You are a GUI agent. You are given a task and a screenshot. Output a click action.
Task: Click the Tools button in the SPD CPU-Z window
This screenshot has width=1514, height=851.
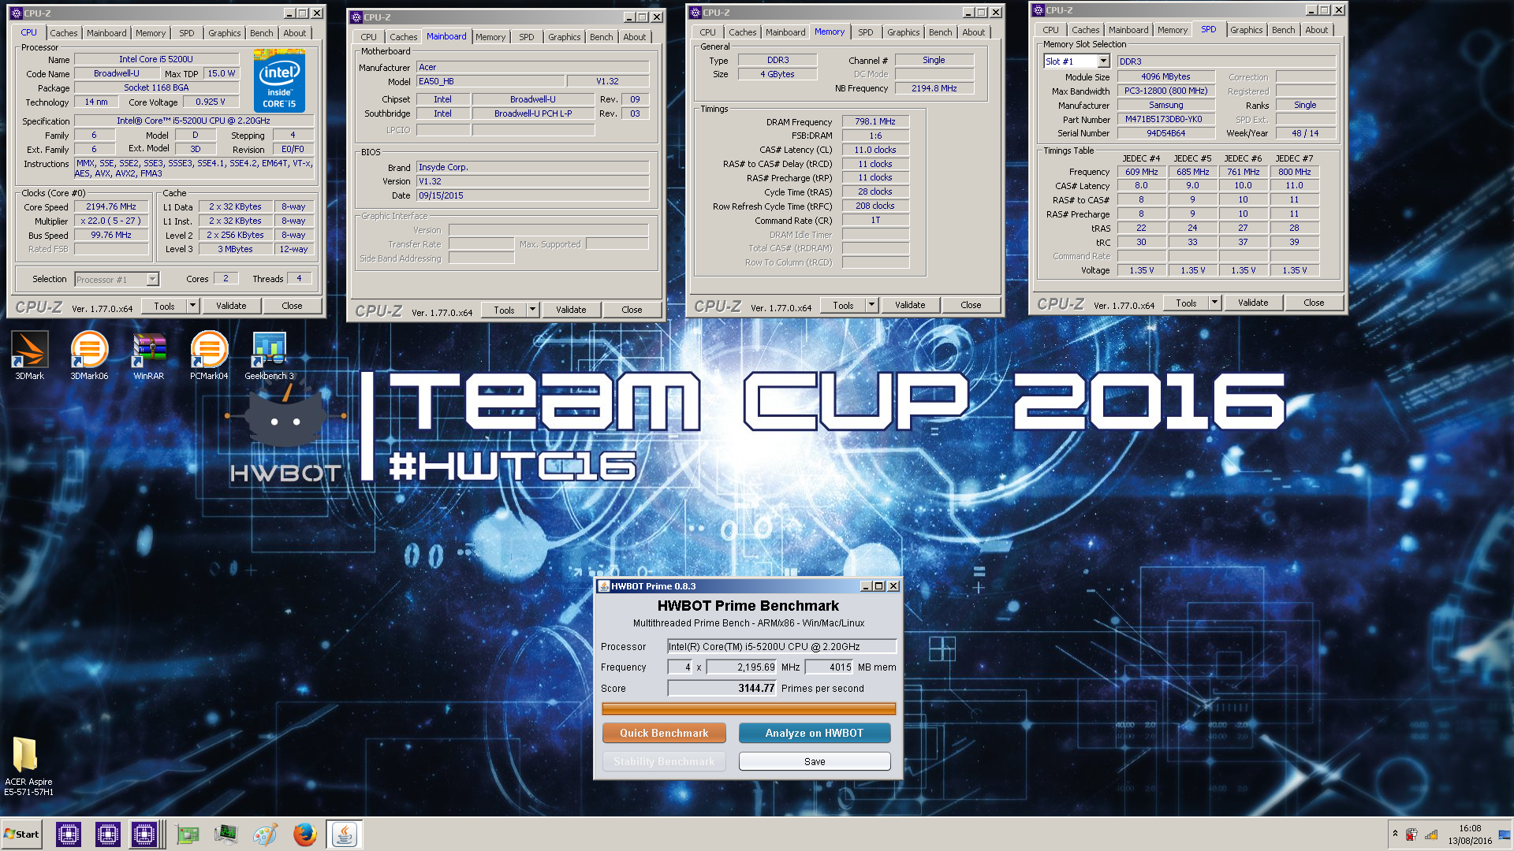tap(1186, 303)
